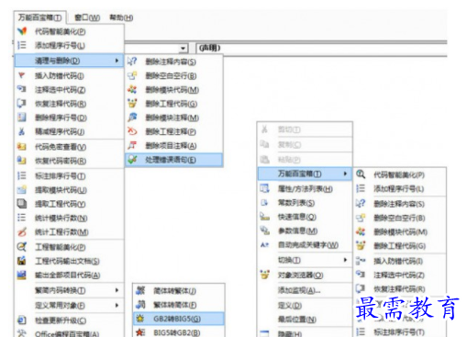467x337 pixels.
Task: Click the basket icon for 删除工程代码 in 清理与删除 submenu
Action: [132, 104]
